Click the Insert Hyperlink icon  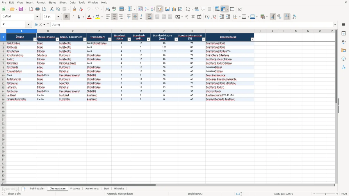pyautogui.click(x=197, y=9)
